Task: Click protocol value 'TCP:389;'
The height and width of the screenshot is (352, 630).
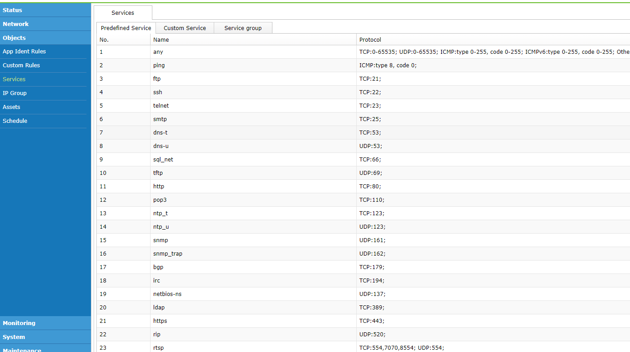Action: coord(372,308)
